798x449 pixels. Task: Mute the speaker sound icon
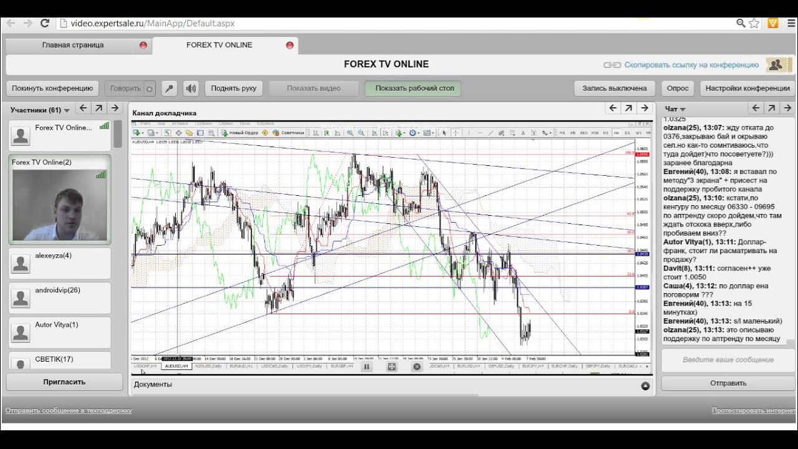tap(191, 89)
